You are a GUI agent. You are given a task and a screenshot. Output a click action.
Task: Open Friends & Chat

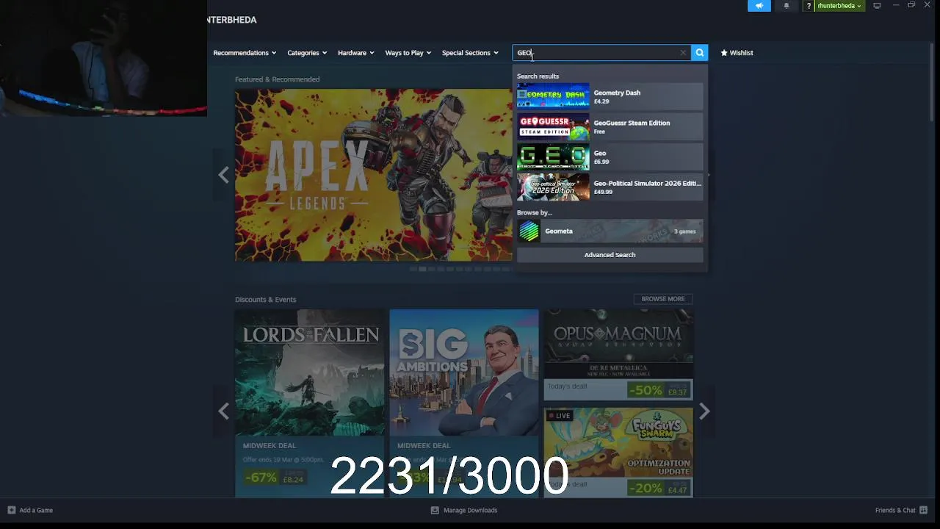901,510
